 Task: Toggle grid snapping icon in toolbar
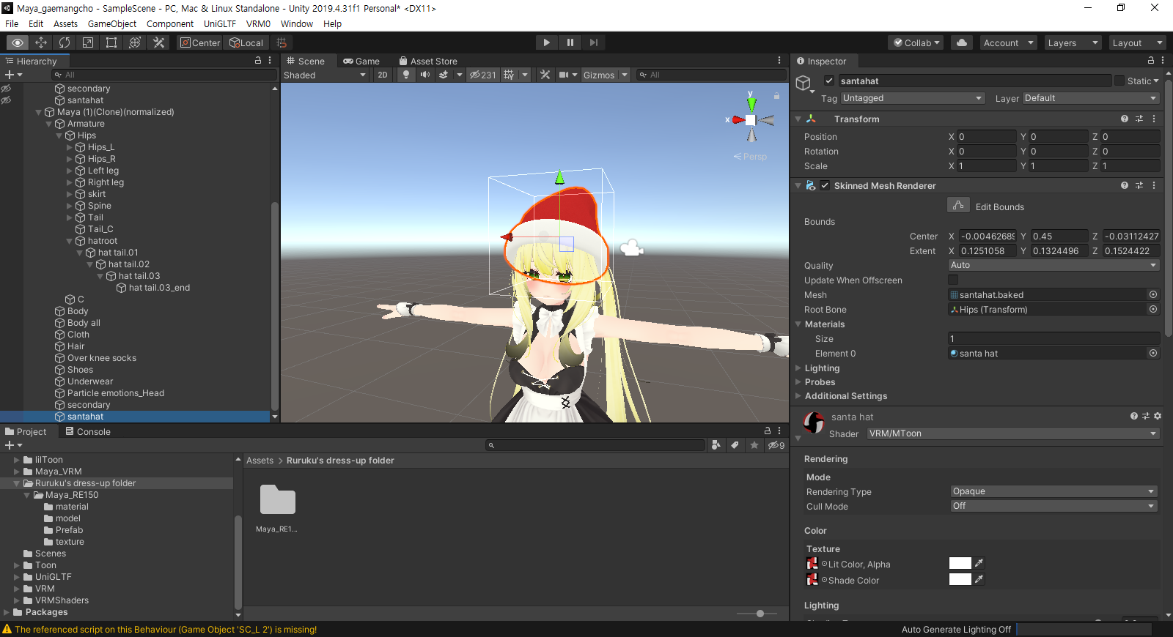click(282, 42)
